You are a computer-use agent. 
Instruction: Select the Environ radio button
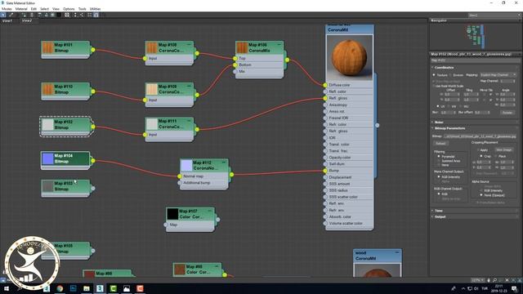(450, 75)
